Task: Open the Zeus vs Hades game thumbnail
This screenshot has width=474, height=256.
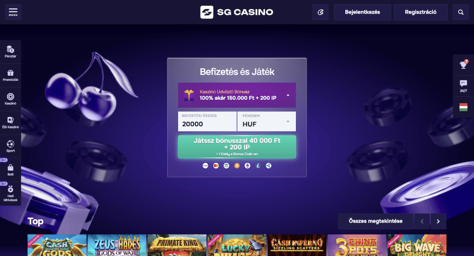Action: [117, 245]
